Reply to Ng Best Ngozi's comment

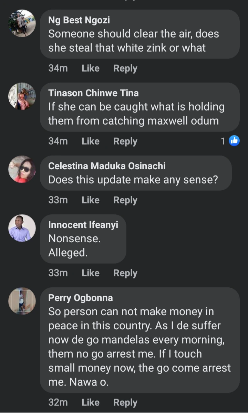[125, 68]
